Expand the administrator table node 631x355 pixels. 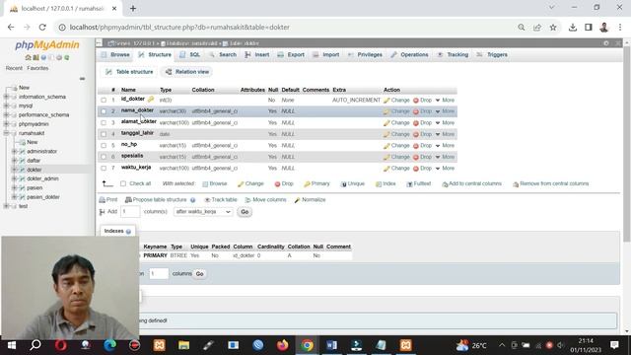pos(15,151)
